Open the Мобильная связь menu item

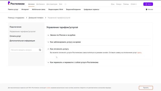[x=38, y=9]
